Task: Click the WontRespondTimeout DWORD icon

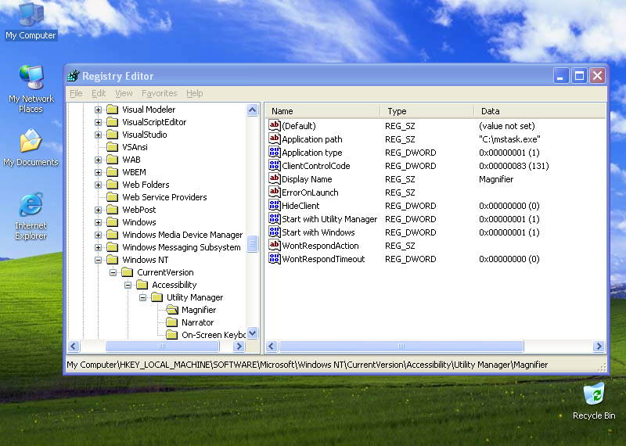Action: (x=275, y=259)
